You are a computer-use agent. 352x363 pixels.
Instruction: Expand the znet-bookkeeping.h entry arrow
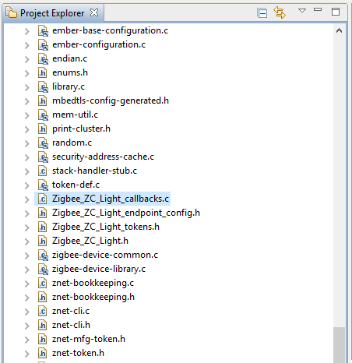[27, 298]
